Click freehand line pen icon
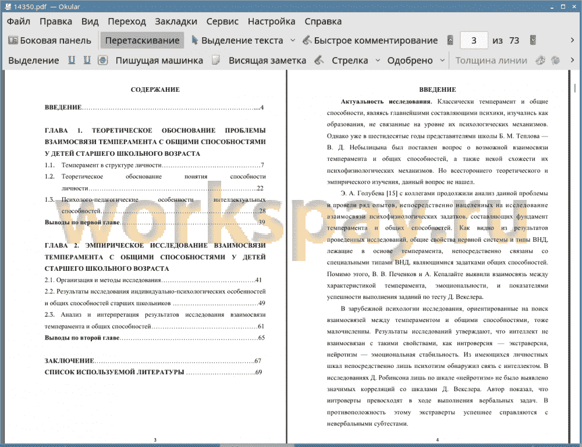The height and width of the screenshot is (447, 582). [x=319, y=60]
